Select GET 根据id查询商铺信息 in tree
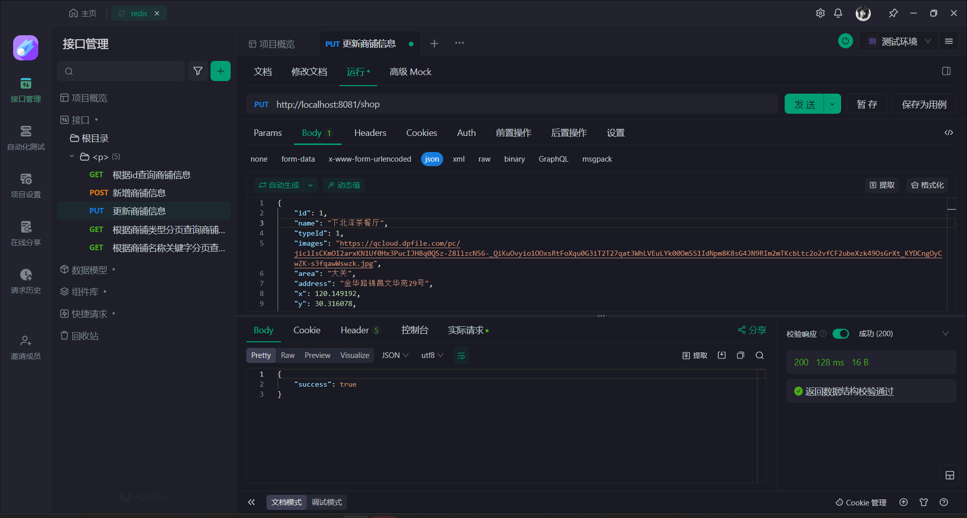Screen dimensions: 967x518 point(144,175)
